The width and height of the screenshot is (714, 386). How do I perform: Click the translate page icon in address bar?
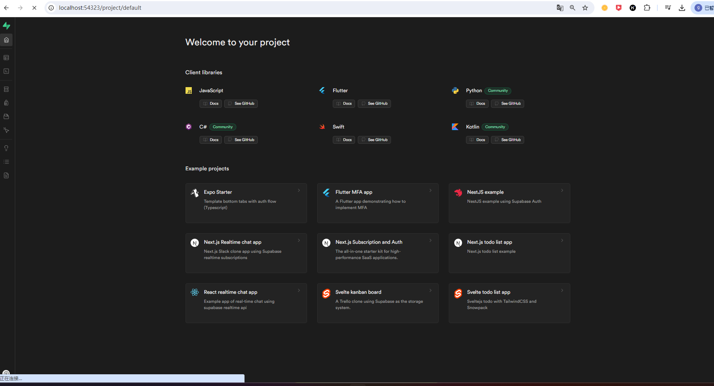pos(560,8)
